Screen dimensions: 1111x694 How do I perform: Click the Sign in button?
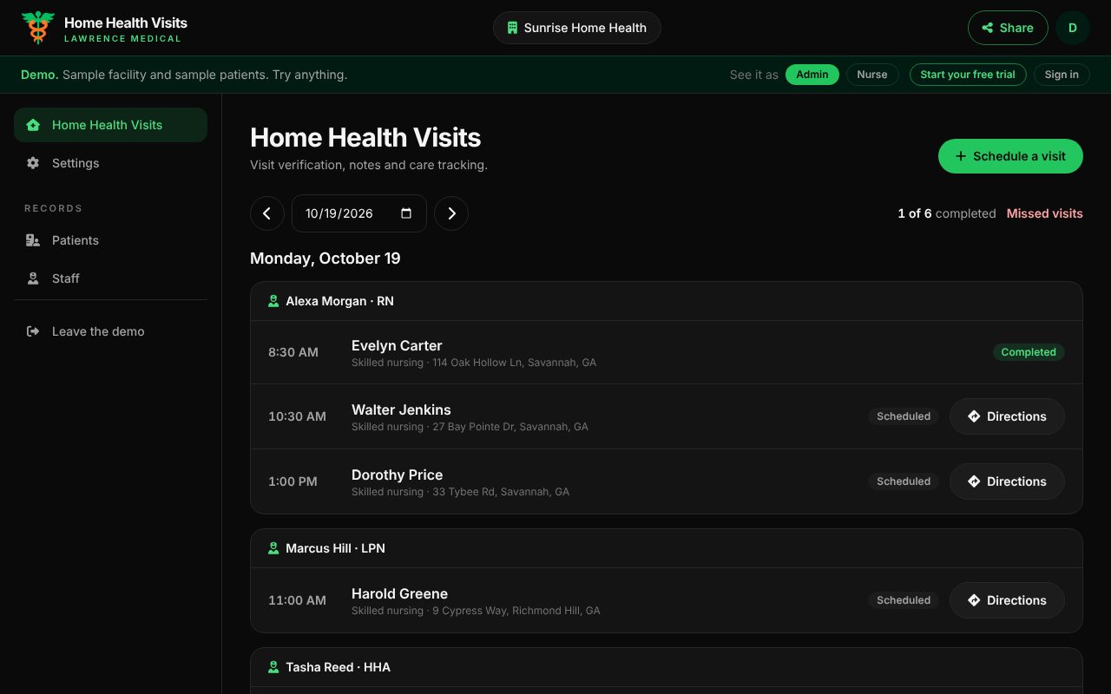tap(1062, 75)
